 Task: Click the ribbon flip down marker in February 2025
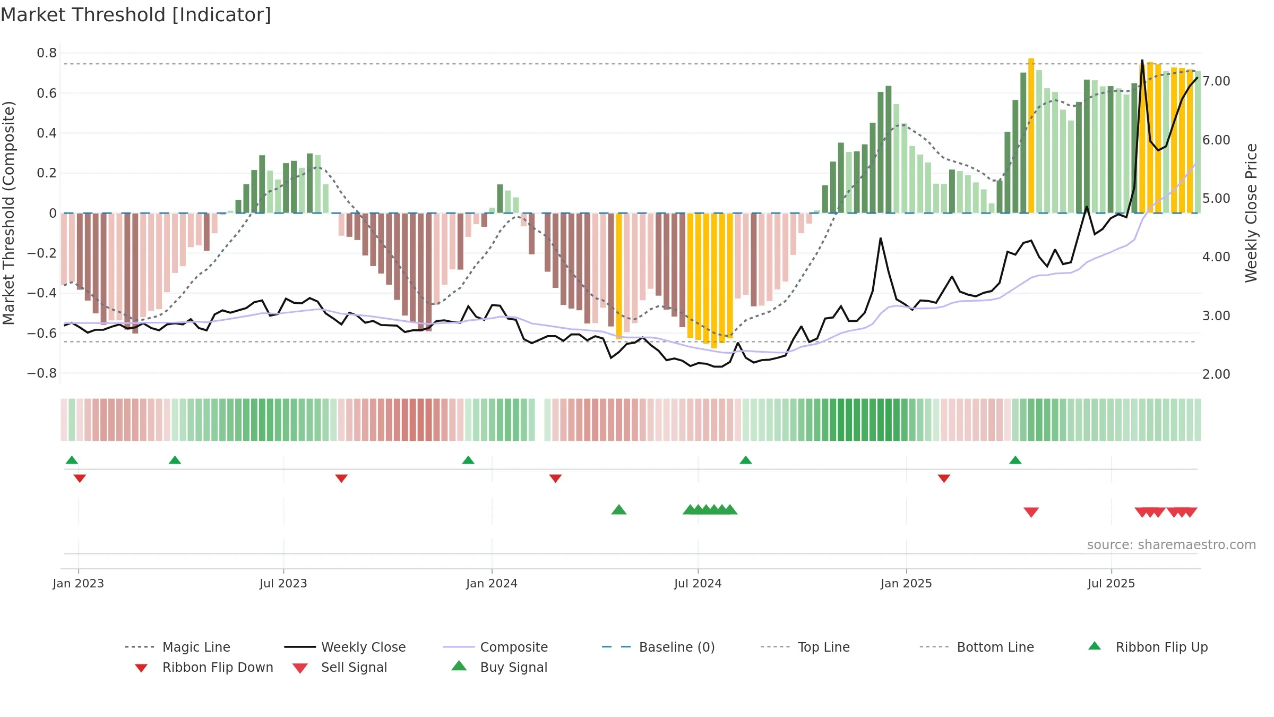pos(944,479)
